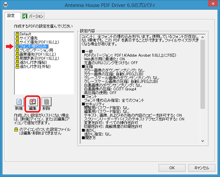Click lock icon beside サイズ優先 entry

(x=17, y=38)
